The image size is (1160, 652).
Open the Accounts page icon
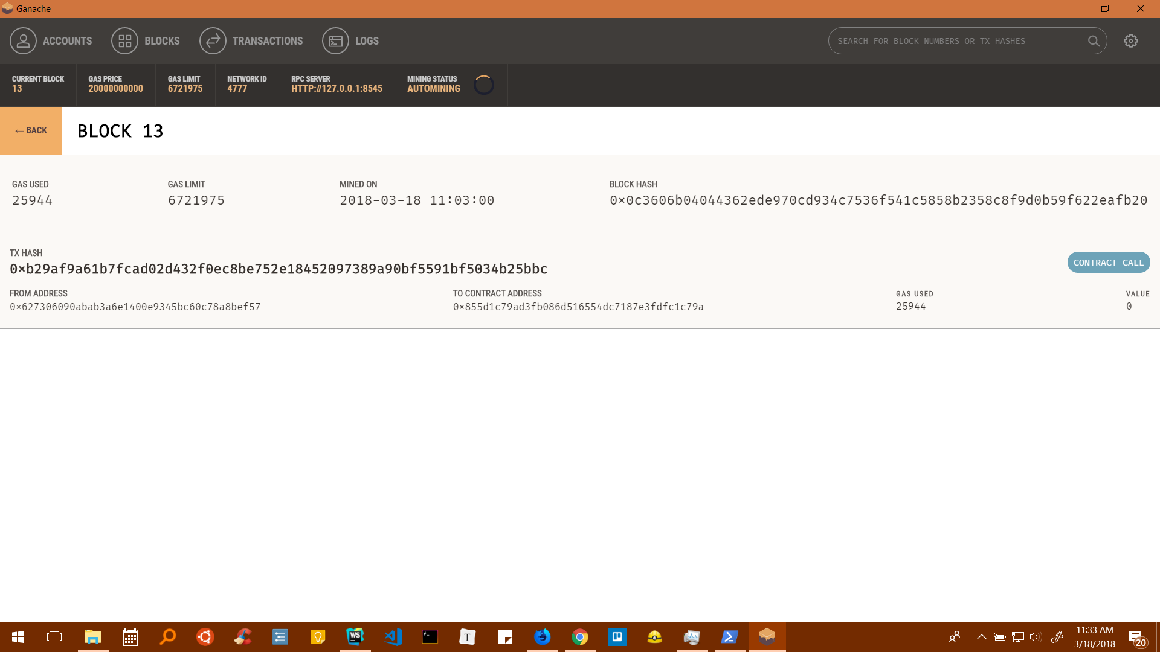23,41
